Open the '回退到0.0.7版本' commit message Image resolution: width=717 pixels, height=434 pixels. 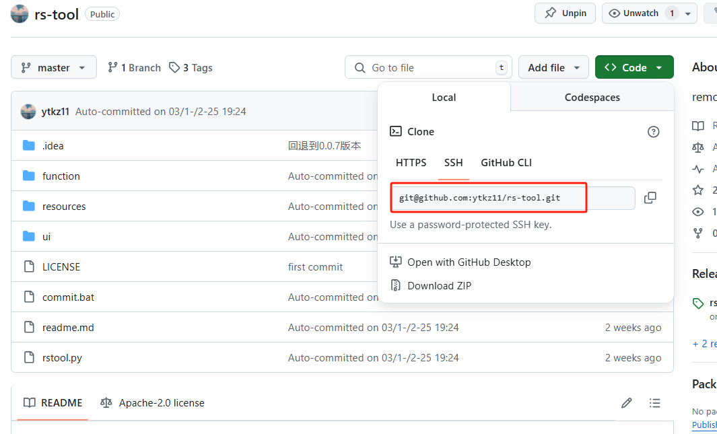click(325, 146)
